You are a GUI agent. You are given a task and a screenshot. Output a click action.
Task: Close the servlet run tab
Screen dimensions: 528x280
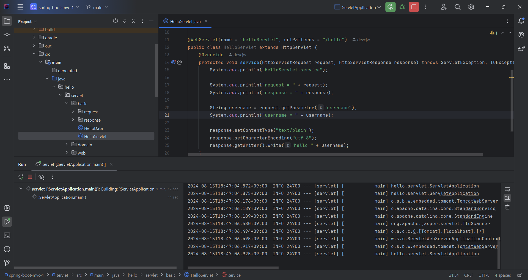pyautogui.click(x=111, y=164)
